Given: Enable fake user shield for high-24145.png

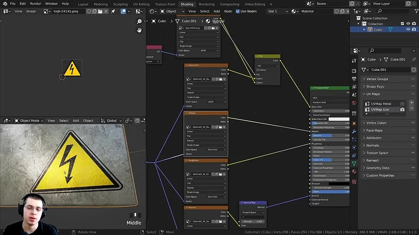Looking at the screenshot, I should (x=89, y=11).
